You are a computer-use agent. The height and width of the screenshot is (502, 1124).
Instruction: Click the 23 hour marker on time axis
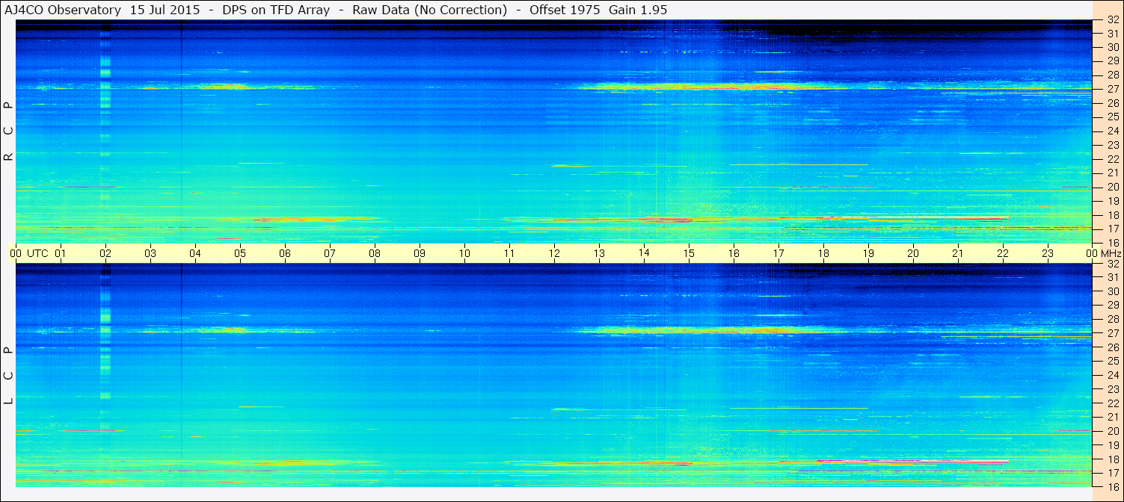click(1048, 253)
